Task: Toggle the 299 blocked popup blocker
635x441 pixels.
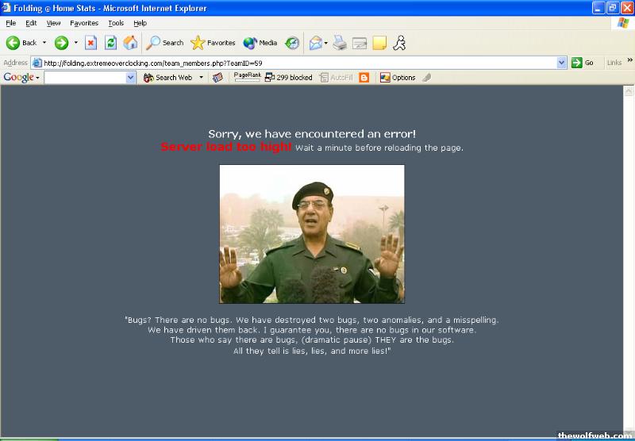Action: click(x=288, y=78)
